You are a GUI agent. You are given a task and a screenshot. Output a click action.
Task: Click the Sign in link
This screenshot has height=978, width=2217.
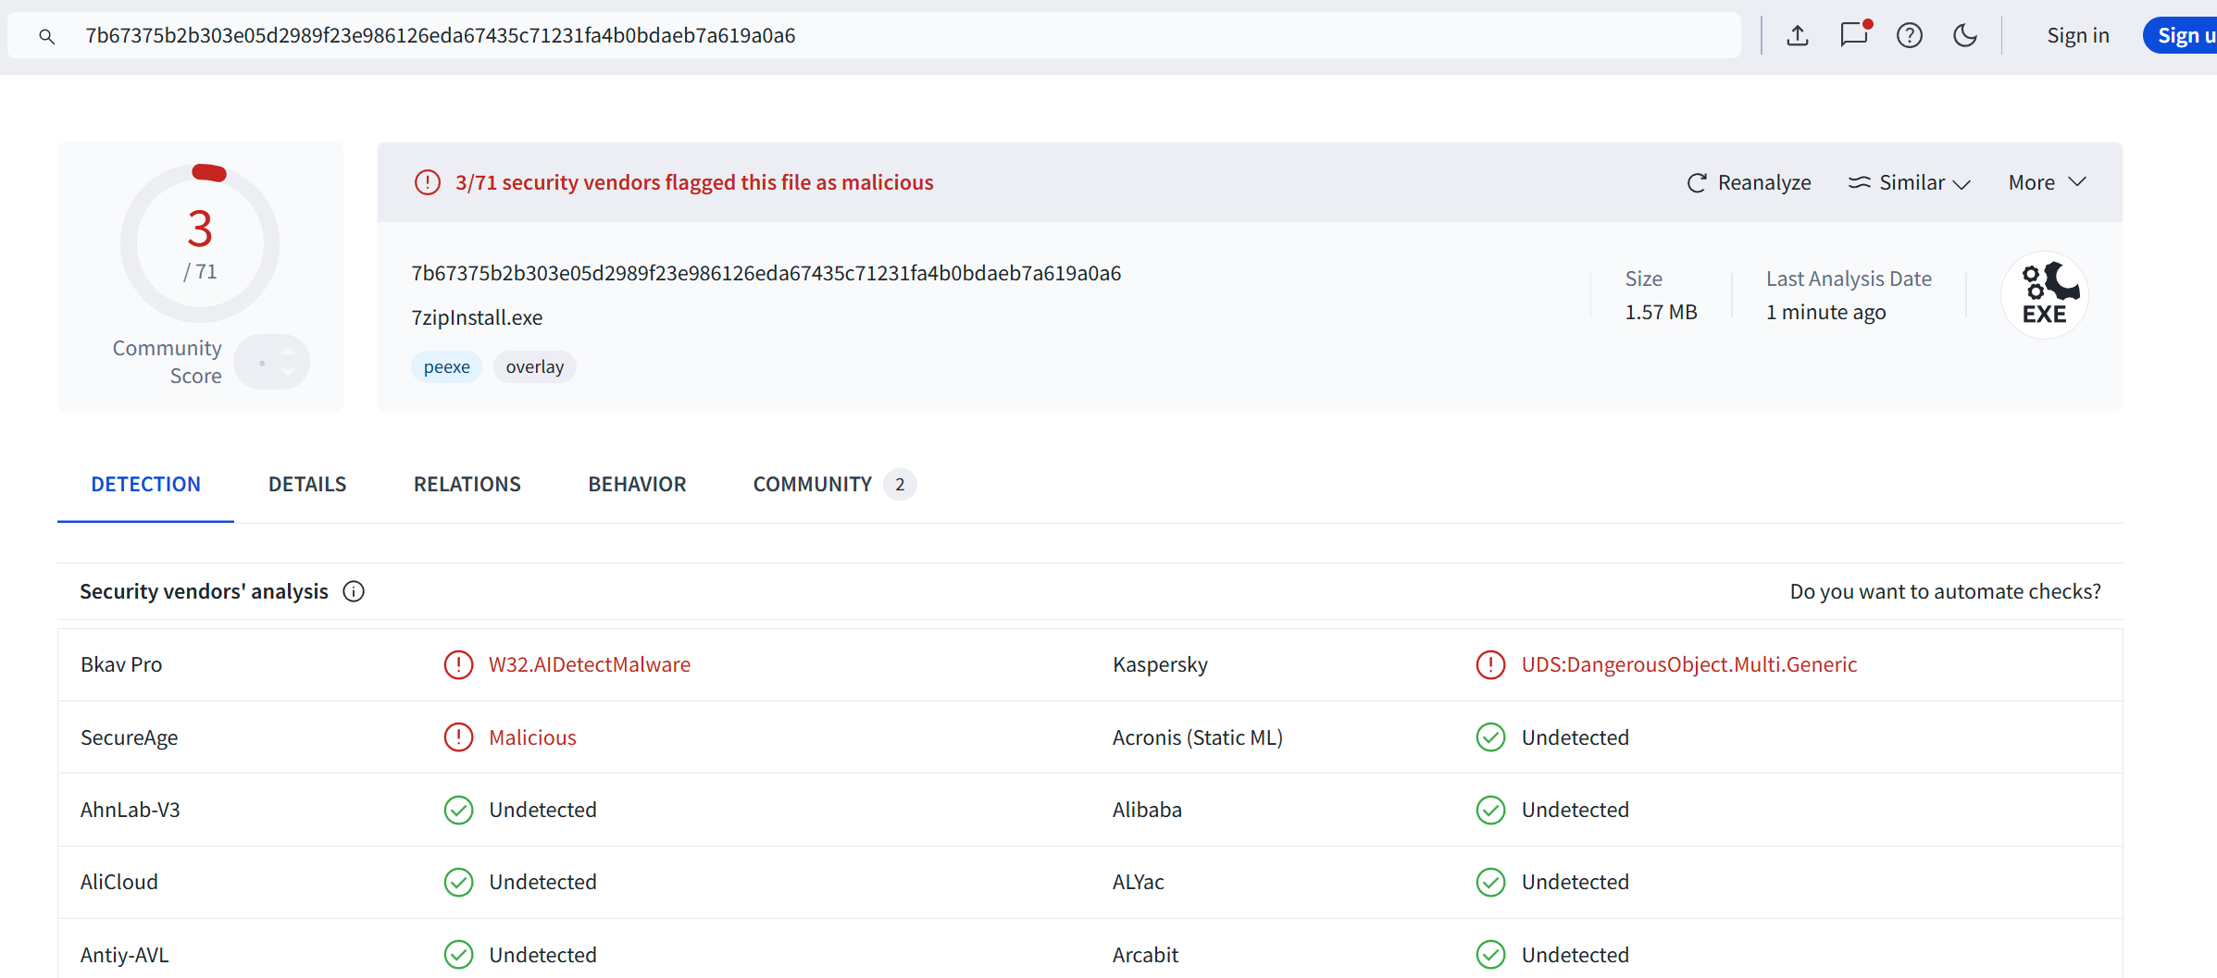2077,36
